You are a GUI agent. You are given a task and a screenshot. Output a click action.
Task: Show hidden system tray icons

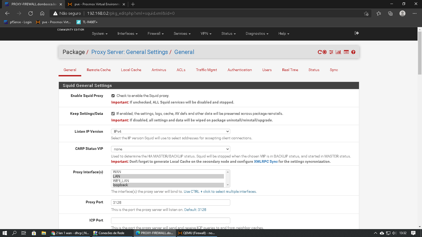(375, 233)
